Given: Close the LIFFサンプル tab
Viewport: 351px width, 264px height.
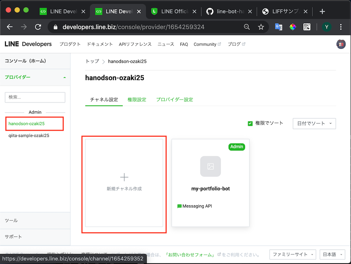Looking at the screenshot, I should pyautogui.click(x=305, y=11).
